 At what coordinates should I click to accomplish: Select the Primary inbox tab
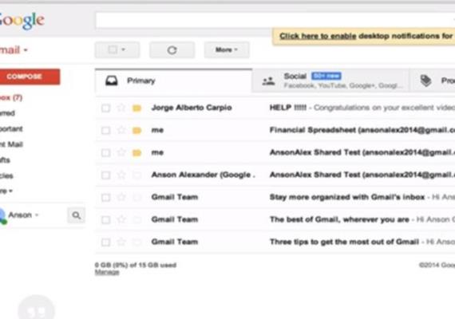[x=173, y=81]
